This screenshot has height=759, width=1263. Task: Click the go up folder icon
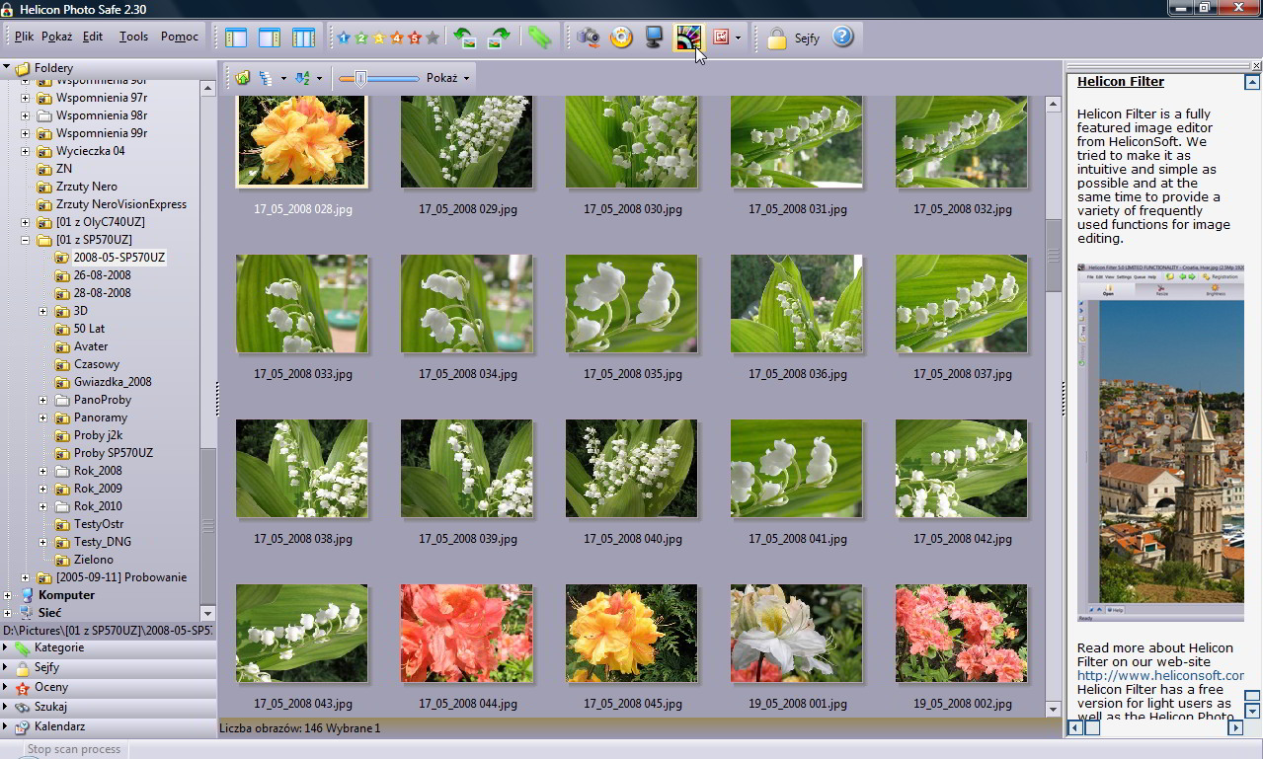(x=242, y=78)
